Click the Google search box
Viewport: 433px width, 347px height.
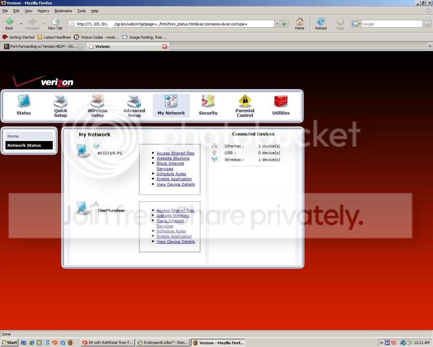click(392, 24)
